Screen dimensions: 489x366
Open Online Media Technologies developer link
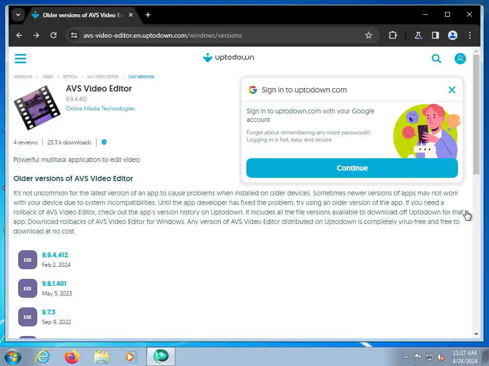point(100,109)
